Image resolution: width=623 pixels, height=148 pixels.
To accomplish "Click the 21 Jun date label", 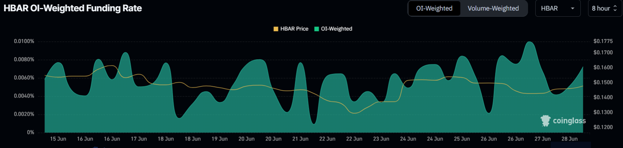I will pyautogui.click(x=300, y=139).
